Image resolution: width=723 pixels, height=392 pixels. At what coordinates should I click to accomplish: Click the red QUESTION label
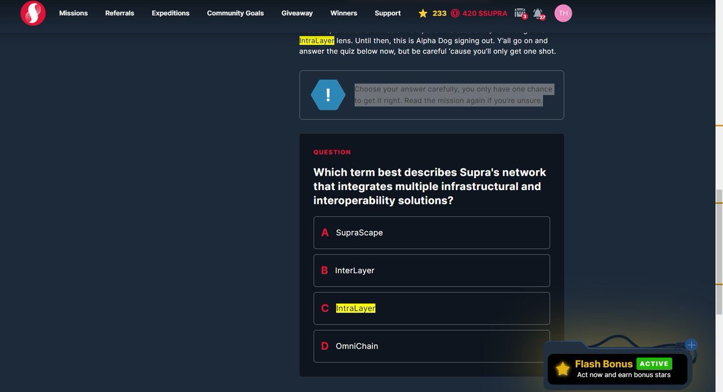(332, 152)
